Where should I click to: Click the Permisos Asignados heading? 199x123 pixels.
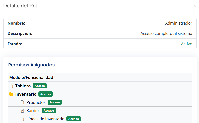coord(31,65)
